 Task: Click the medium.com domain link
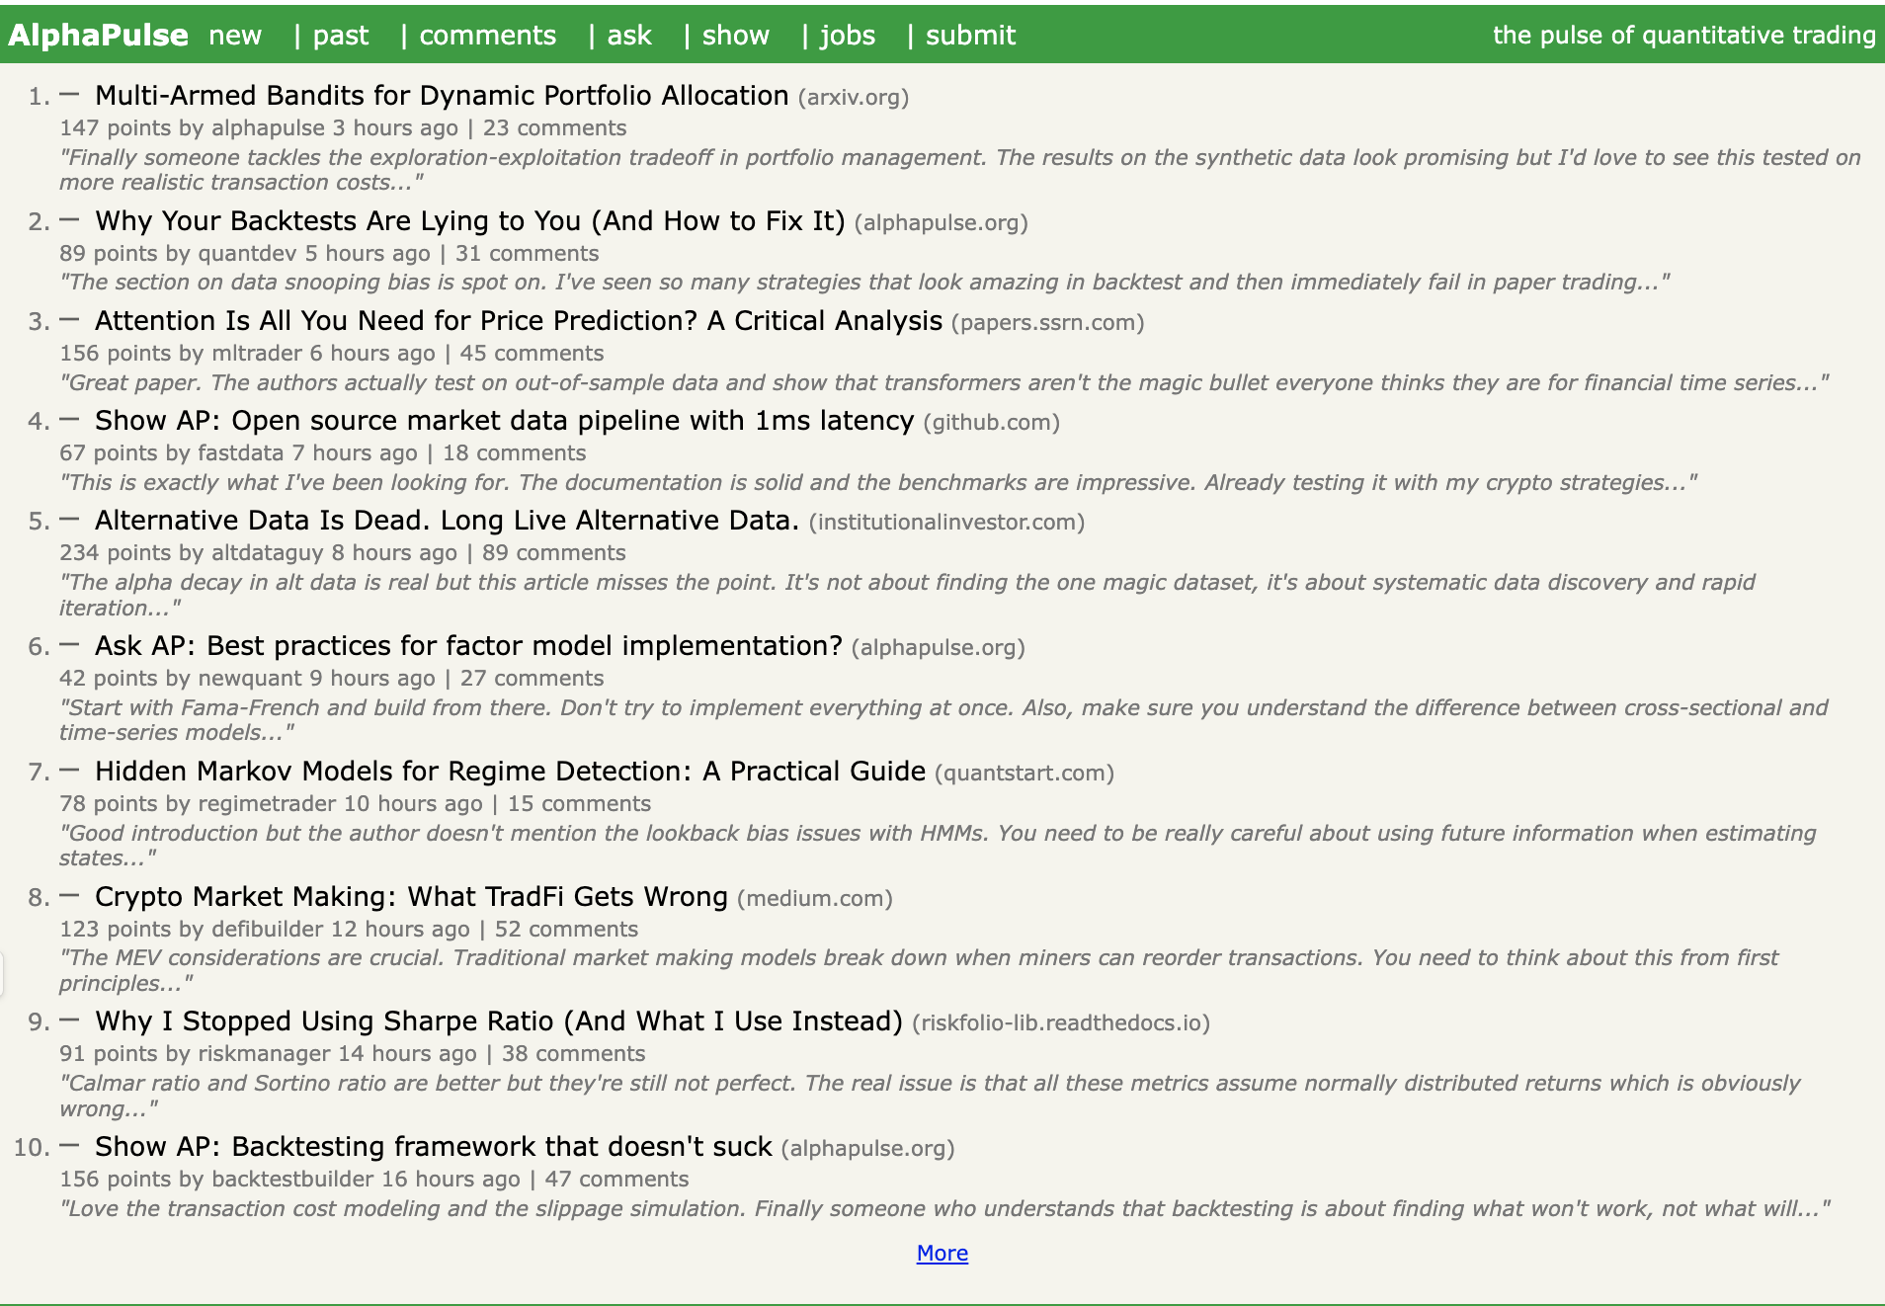(815, 899)
